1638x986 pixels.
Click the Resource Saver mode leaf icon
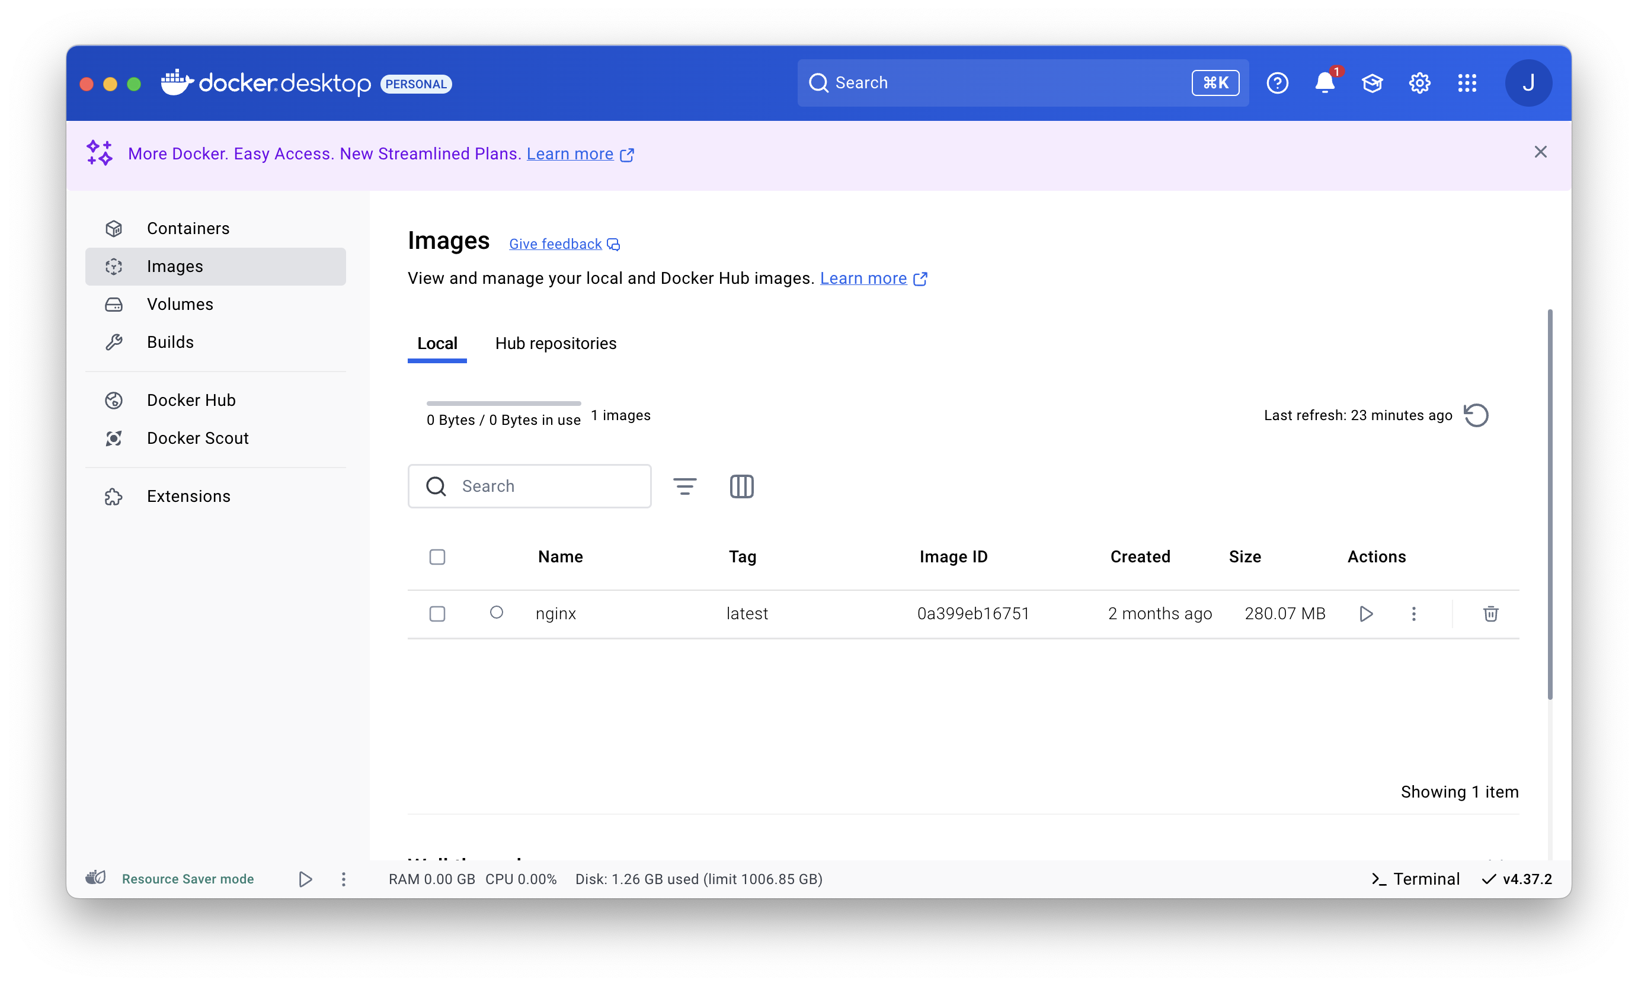[95, 878]
